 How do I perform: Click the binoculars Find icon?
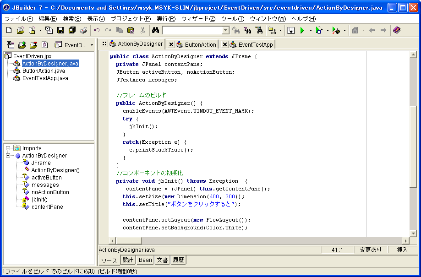[155, 30]
